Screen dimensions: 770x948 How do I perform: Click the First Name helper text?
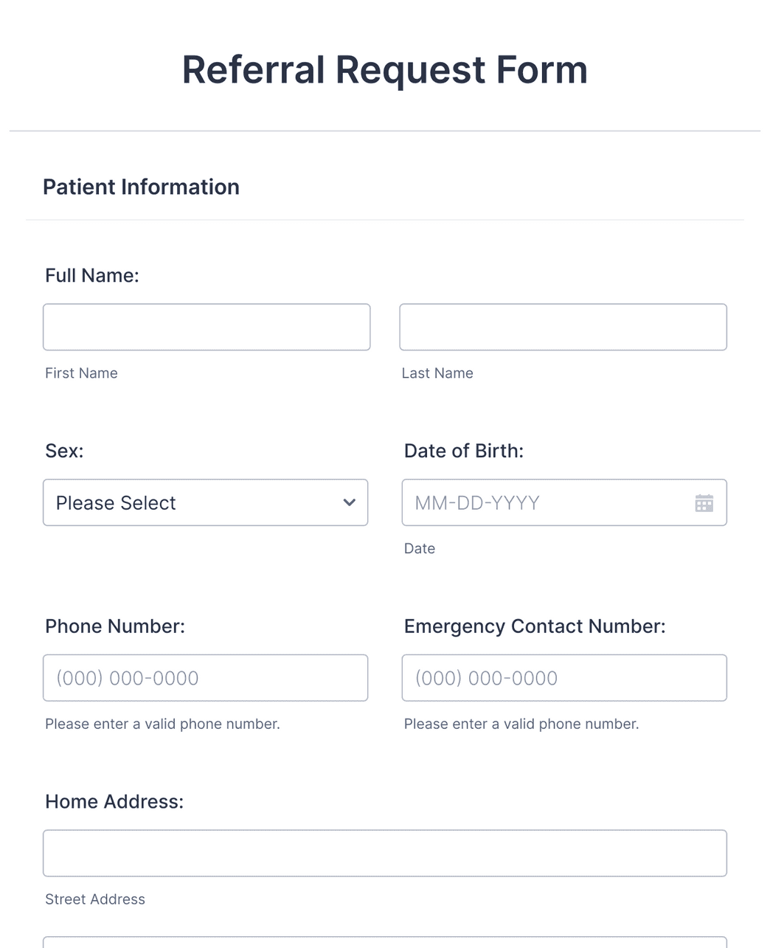pyautogui.click(x=81, y=373)
